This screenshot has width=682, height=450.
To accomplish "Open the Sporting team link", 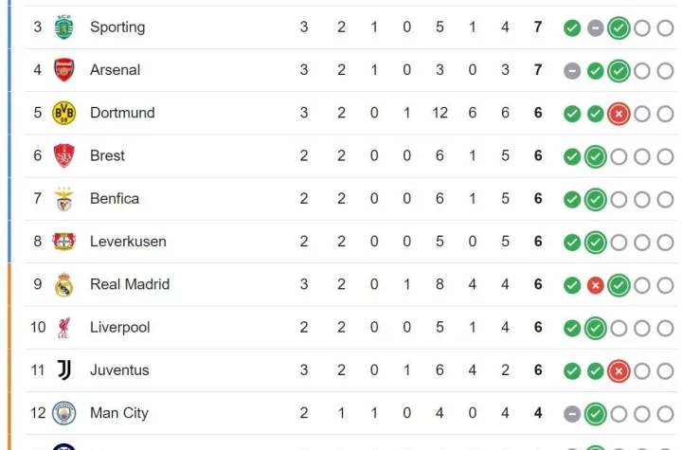I will click(117, 27).
